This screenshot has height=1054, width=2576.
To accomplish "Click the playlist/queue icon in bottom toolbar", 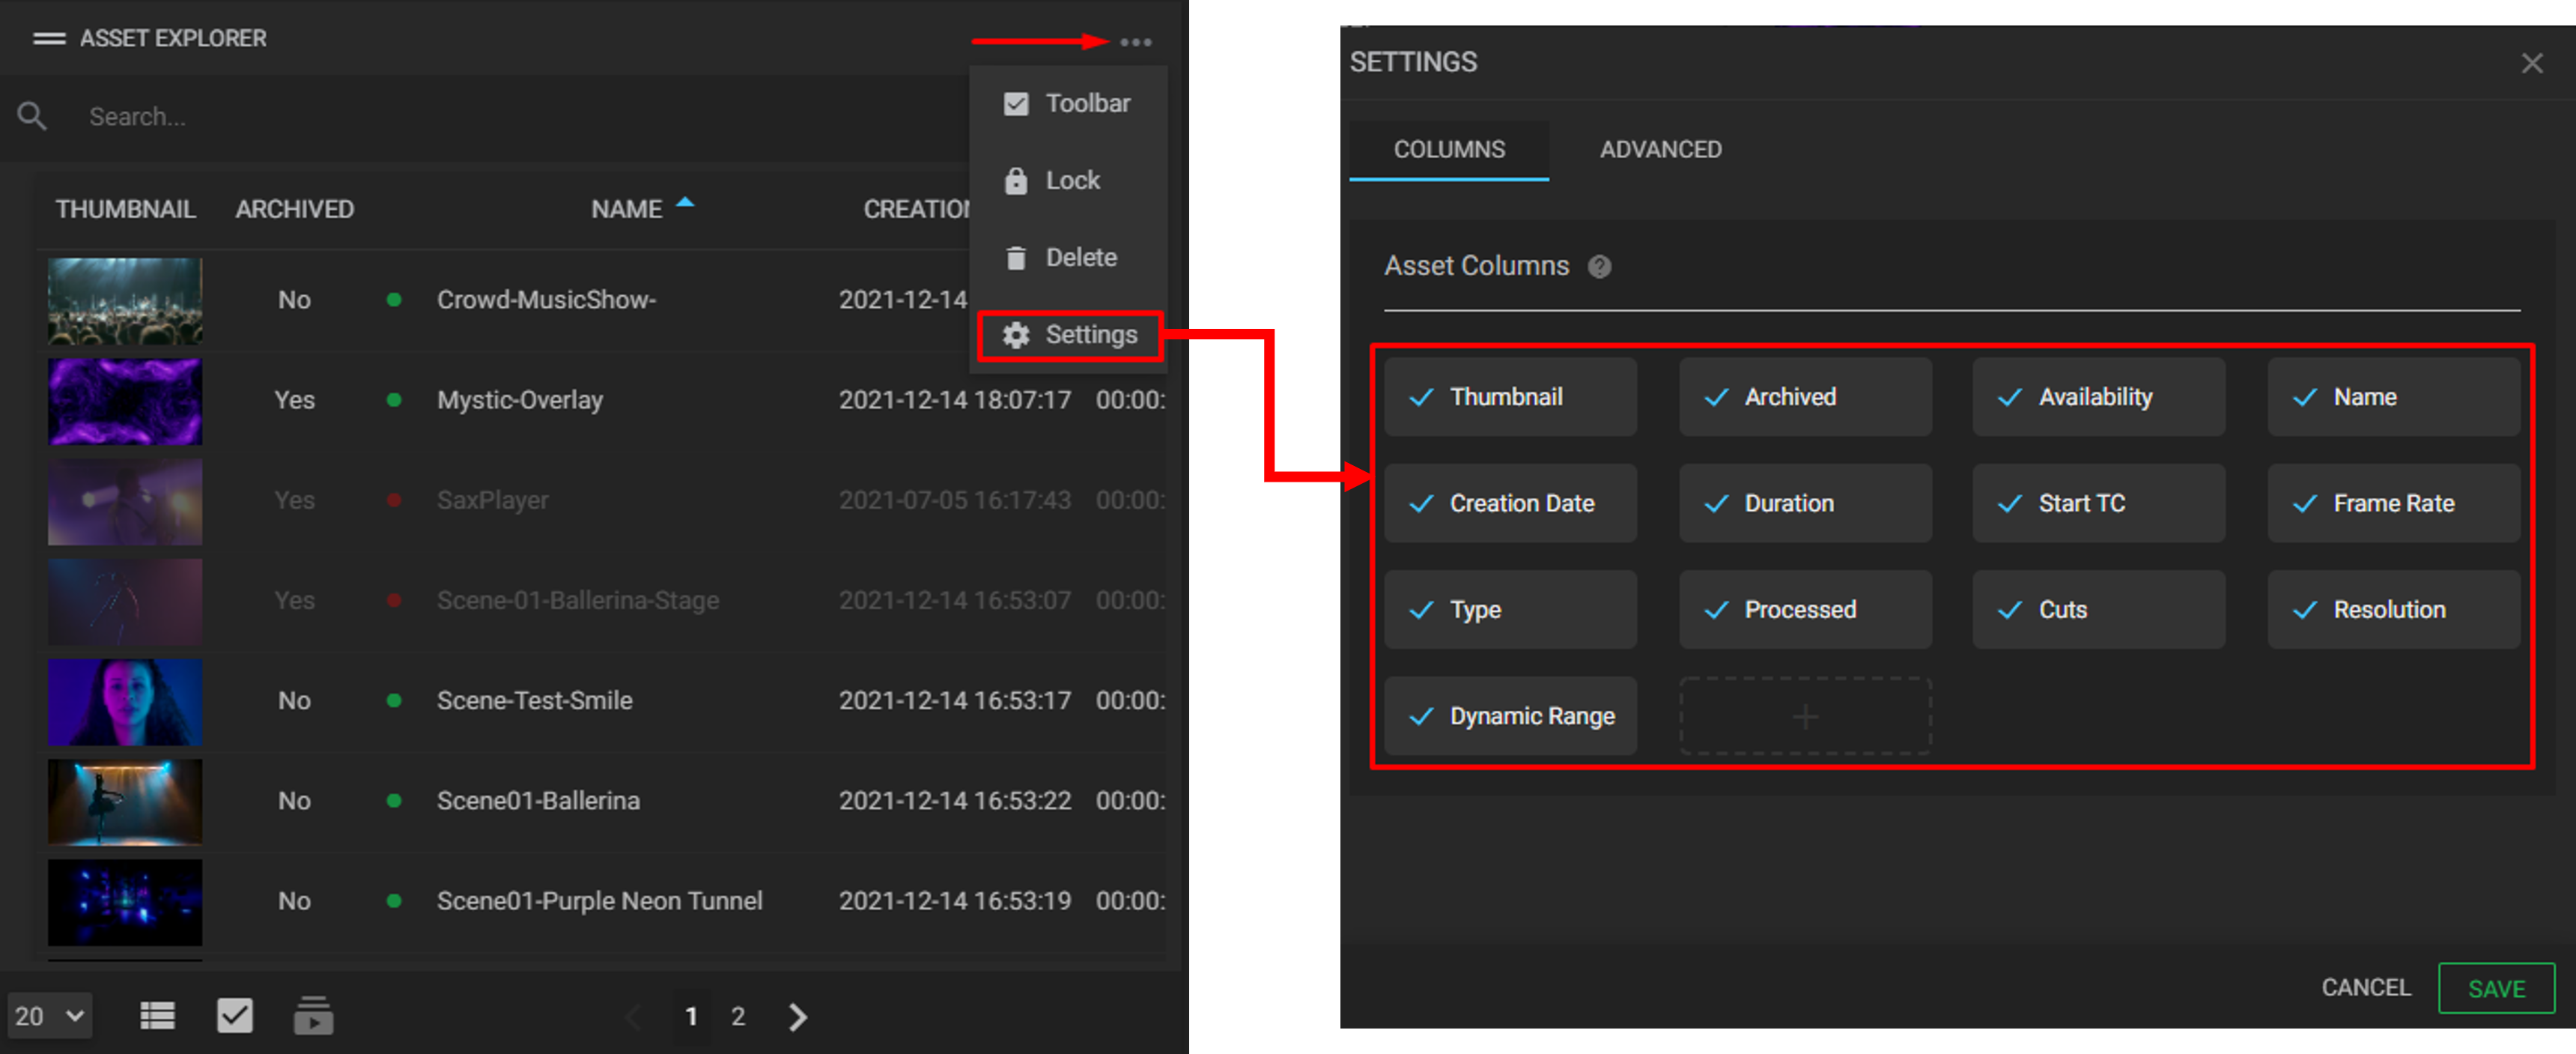I will coord(313,1015).
